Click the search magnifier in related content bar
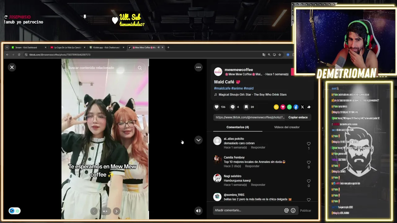The height and width of the screenshot is (223, 397). tap(140, 68)
